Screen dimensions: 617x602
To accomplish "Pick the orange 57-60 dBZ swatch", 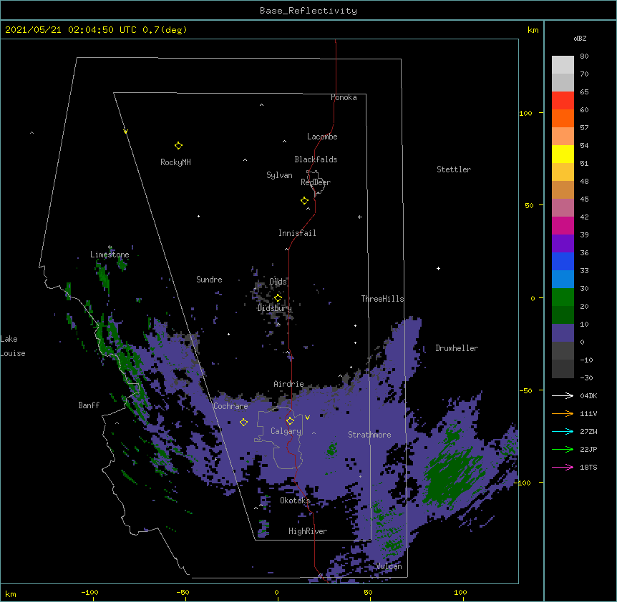I will point(563,118).
